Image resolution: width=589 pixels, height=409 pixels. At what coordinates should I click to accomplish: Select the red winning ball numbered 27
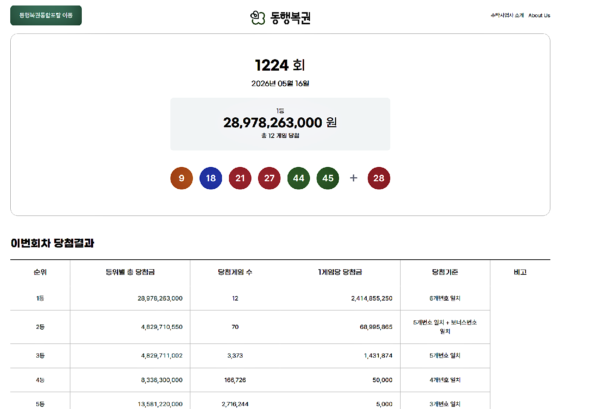269,178
